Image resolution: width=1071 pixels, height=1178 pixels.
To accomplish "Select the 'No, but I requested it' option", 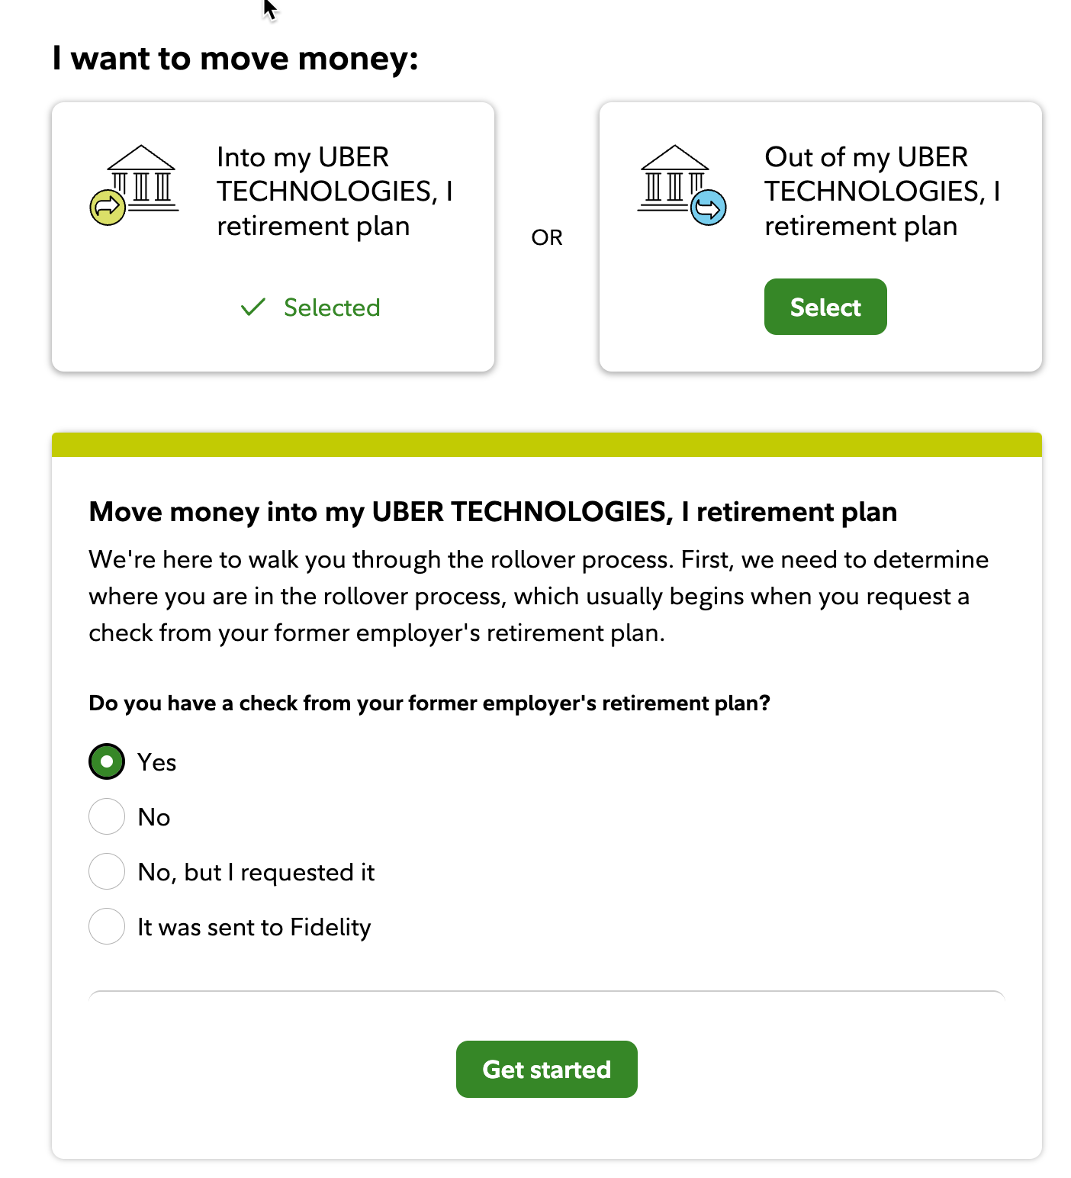I will [x=106, y=871].
